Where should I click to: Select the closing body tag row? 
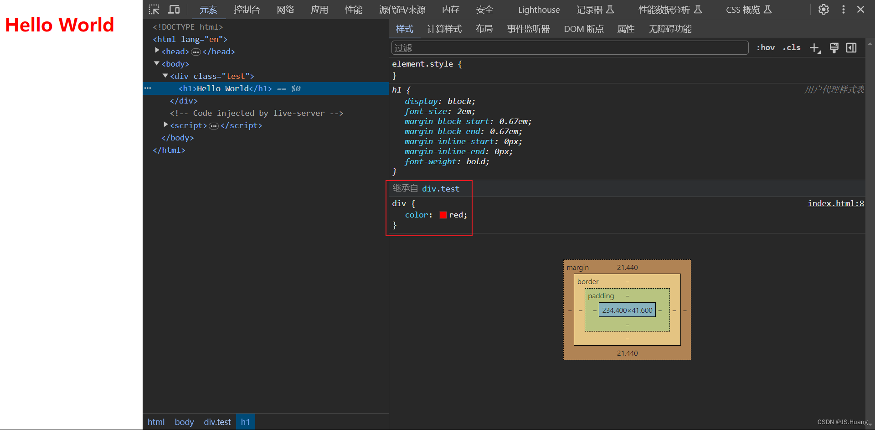tap(266, 138)
